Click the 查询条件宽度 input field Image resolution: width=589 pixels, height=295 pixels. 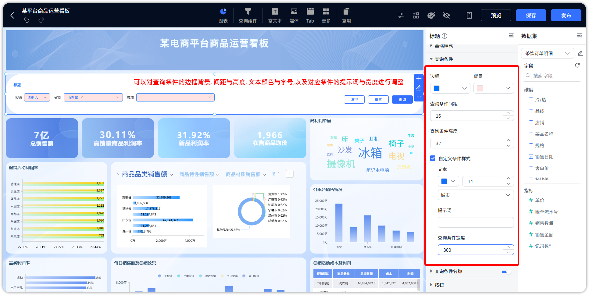(470, 250)
